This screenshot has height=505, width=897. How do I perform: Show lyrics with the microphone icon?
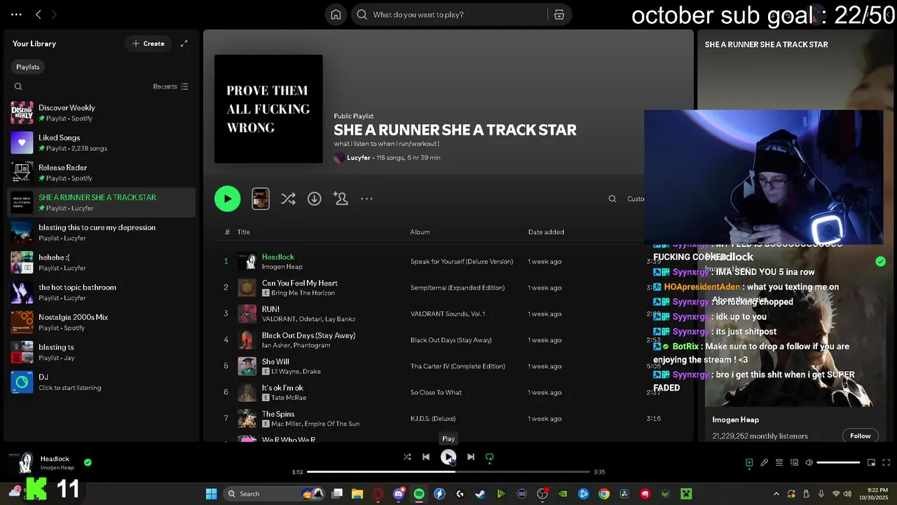[765, 463]
